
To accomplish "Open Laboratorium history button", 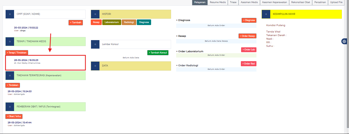I will [112, 22].
